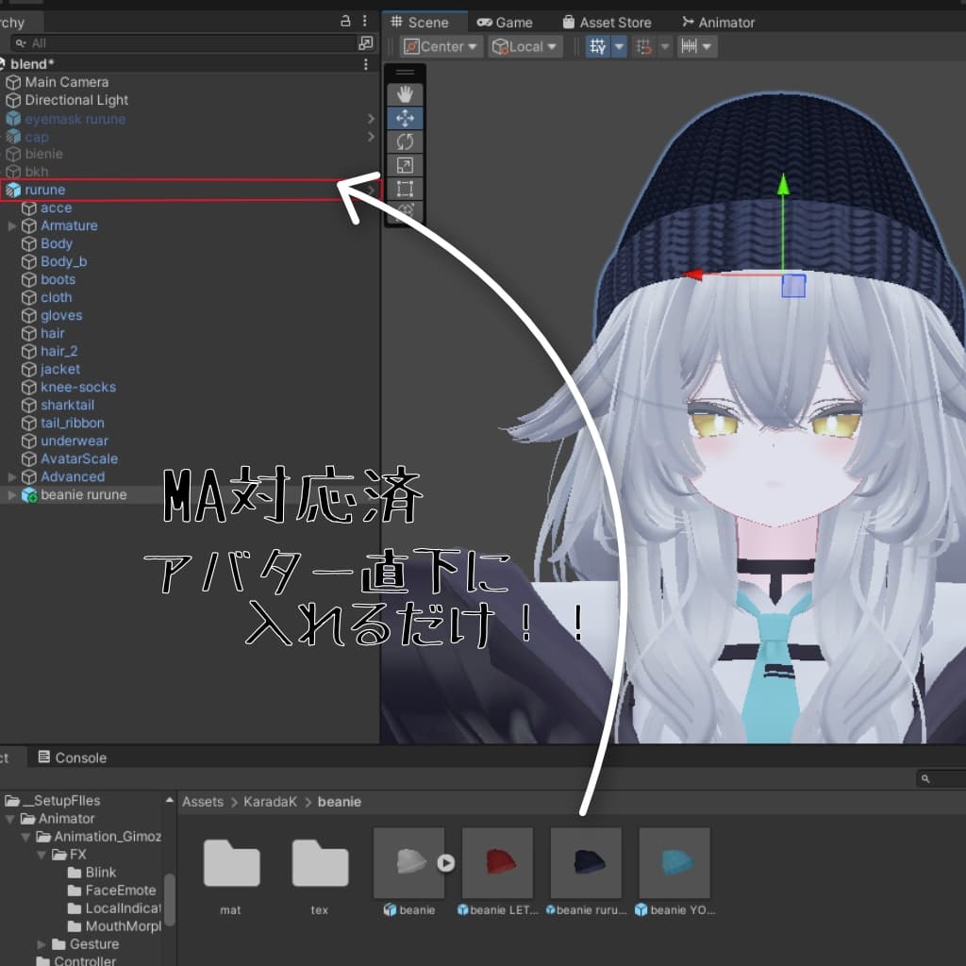Expand the Advanced node
This screenshot has height=966, width=966.
click(11, 476)
